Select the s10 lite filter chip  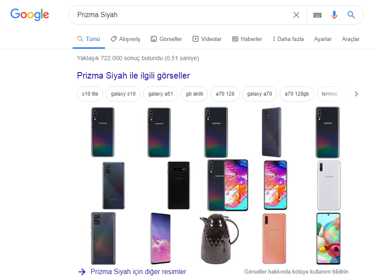90,94
